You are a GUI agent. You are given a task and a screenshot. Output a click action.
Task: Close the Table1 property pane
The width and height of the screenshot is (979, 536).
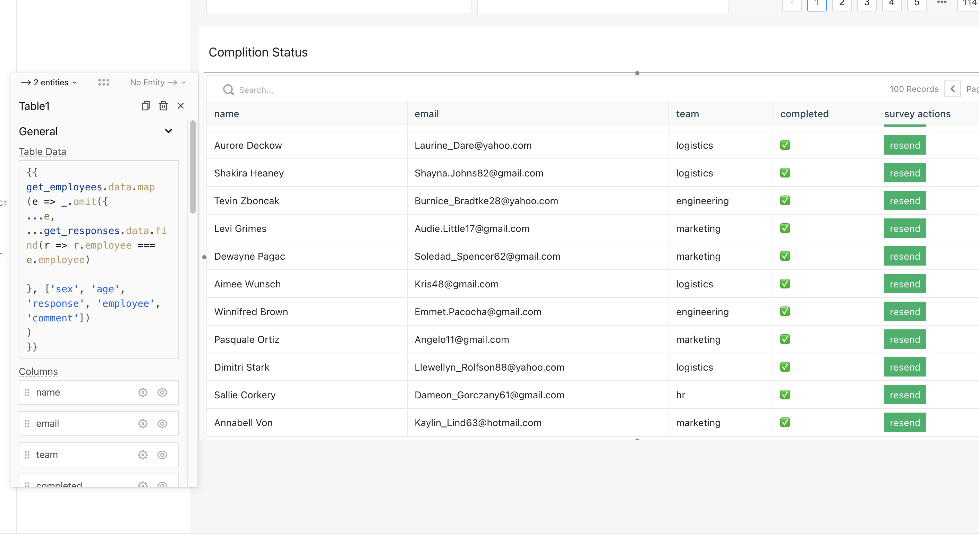click(x=181, y=106)
